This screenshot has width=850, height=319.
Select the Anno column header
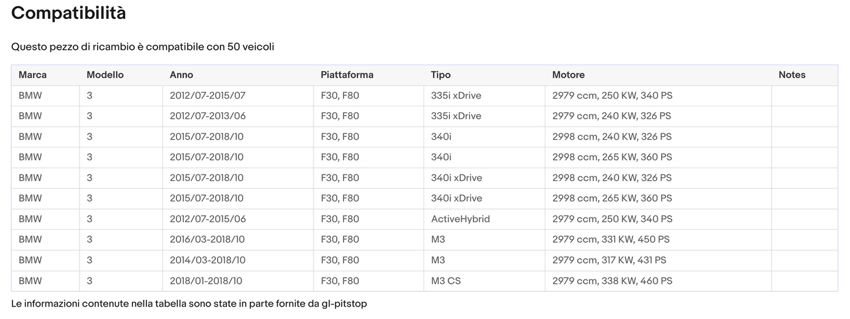click(x=181, y=75)
